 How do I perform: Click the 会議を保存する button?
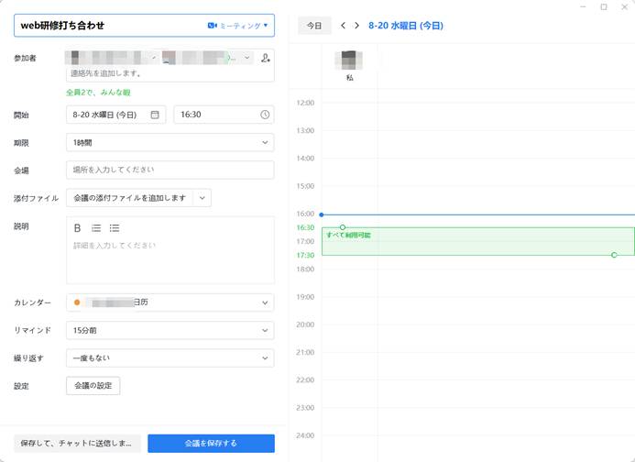click(211, 444)
